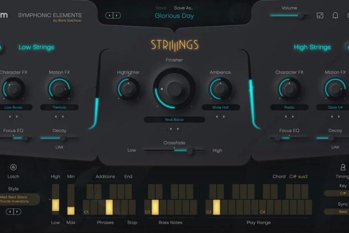Open the Timing metronome icon
Viewport: 349px width, 233px height.
pyautogui.click(x=343, y=167)
